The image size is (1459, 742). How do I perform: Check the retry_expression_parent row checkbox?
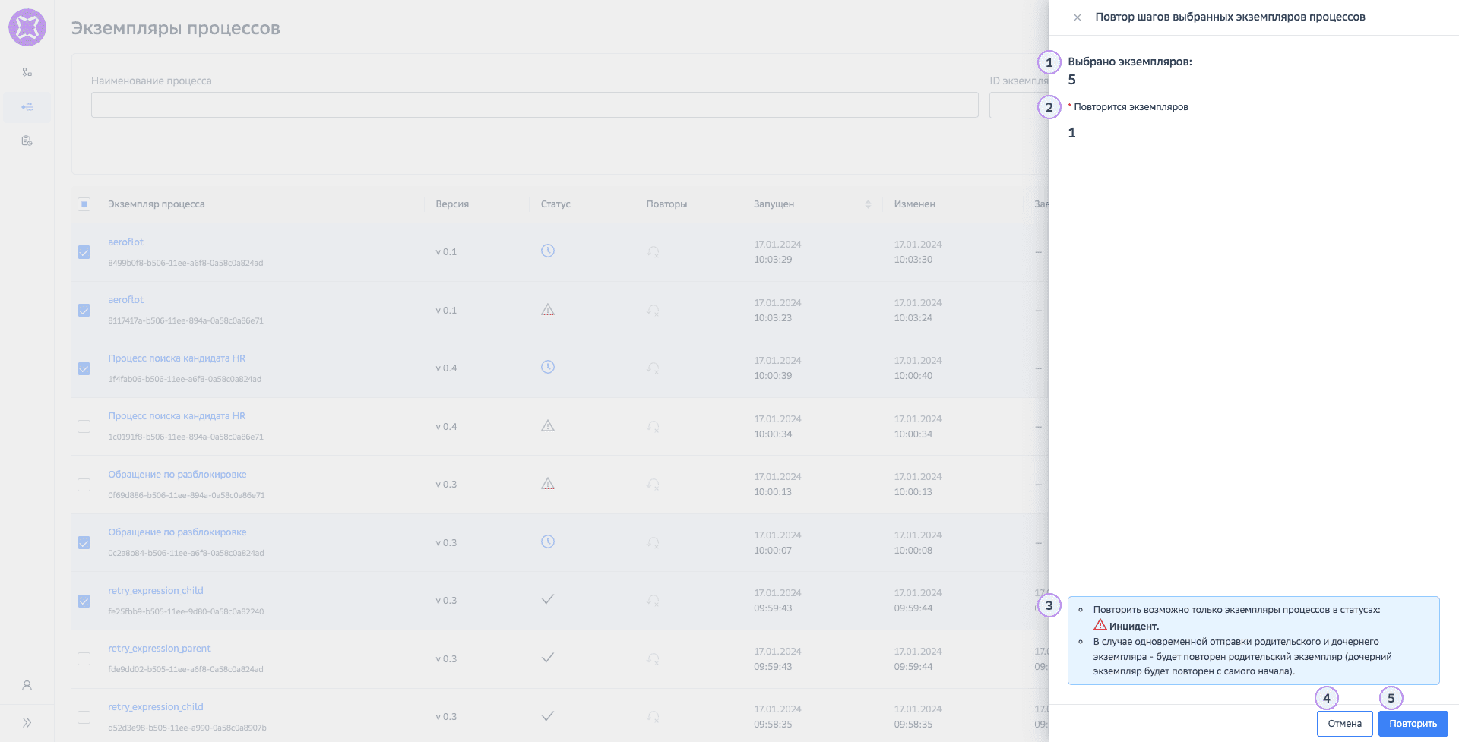click(84, 659)
